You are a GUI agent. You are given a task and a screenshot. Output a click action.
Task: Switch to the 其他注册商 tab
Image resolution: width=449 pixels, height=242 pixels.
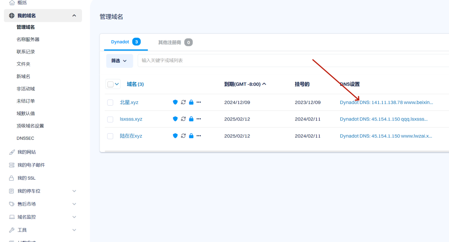(175, 43)
